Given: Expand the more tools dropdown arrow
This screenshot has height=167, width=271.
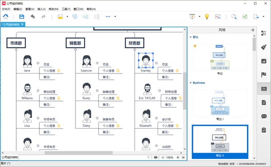Looking at the screenshot, I should click(x=115, y=17).
